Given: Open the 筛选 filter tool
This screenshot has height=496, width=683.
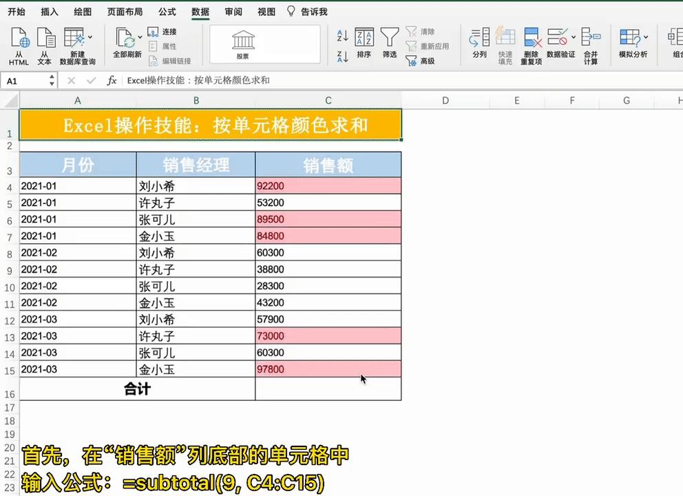Looking at the screenshot, I should [x=389, y=41].
